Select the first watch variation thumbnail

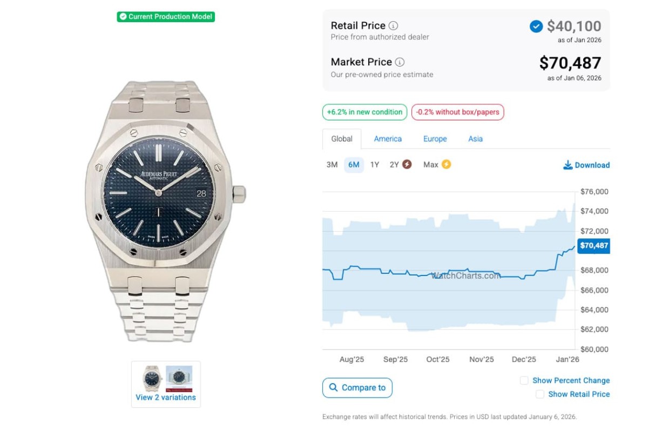pos(152,378)
